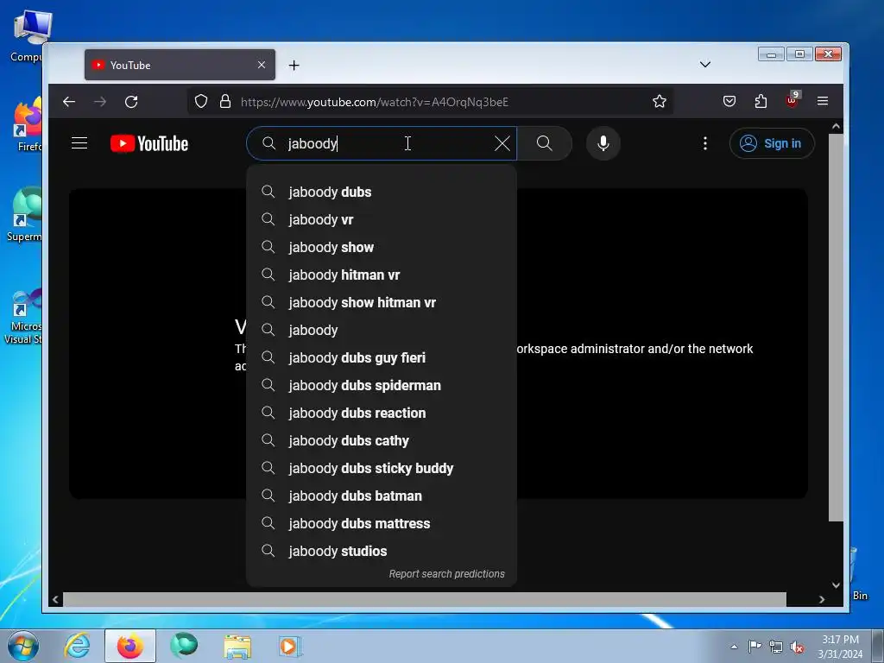884x663 pixels.
Task: Choose plain 'jaboody' suggestion
Action: 382,330
